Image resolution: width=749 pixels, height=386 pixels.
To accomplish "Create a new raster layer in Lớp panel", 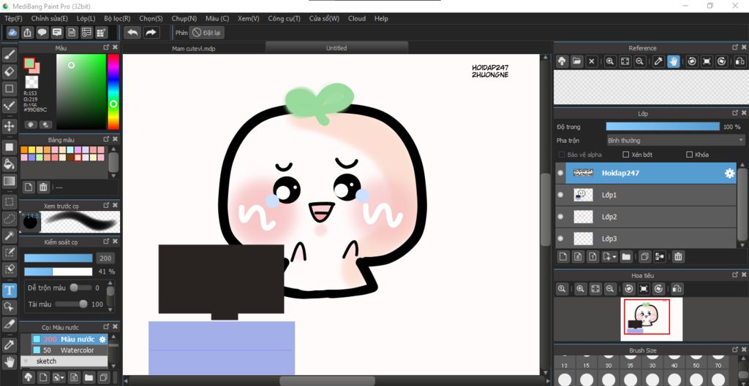I will [563, 257].
